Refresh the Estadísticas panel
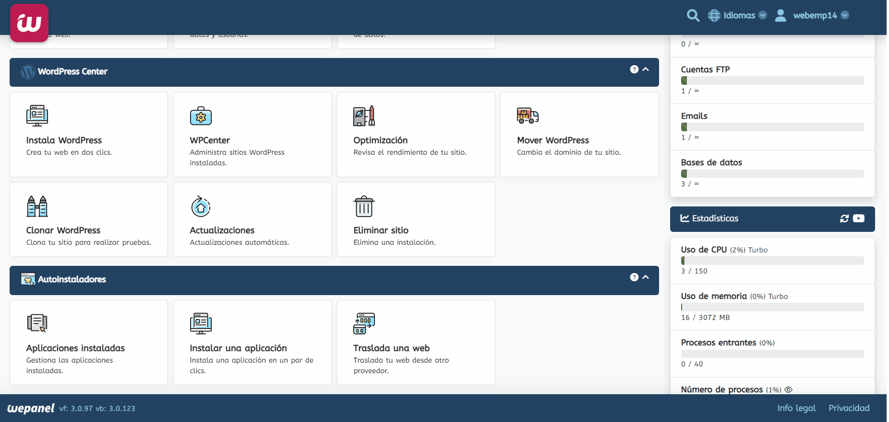The width and height of the screenshot is (889, 422). coord(844,218)
